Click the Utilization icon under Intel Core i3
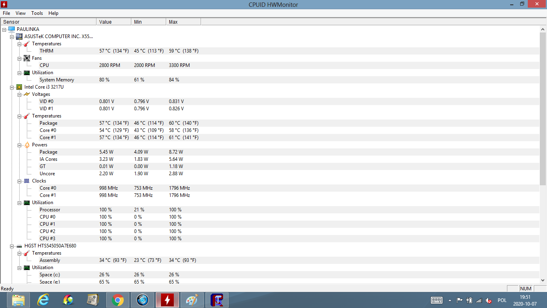The image size is (547, 308). [x=26, y=203]
